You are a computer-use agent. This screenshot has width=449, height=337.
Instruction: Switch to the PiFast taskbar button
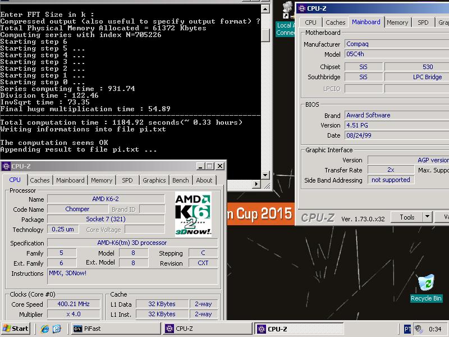pyautogui.click(x=116, y=329)
